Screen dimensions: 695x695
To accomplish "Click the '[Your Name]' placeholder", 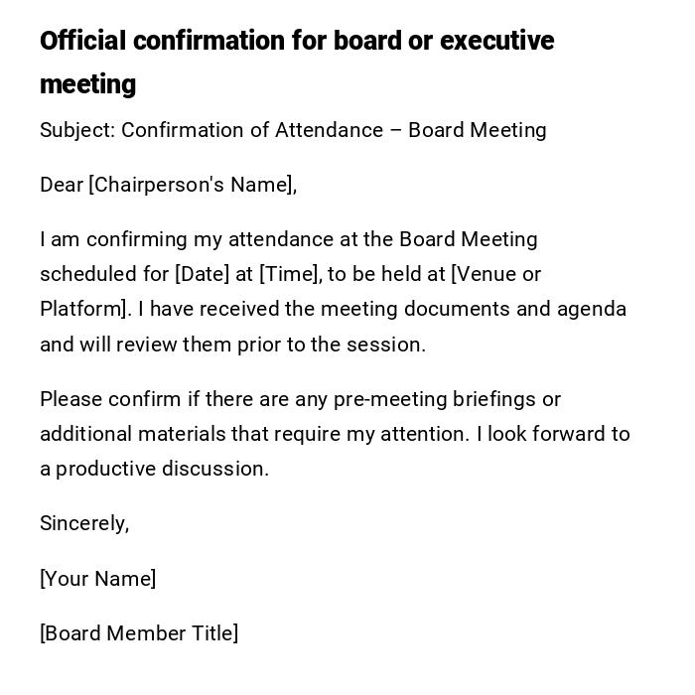I will [x=97, y=579].
